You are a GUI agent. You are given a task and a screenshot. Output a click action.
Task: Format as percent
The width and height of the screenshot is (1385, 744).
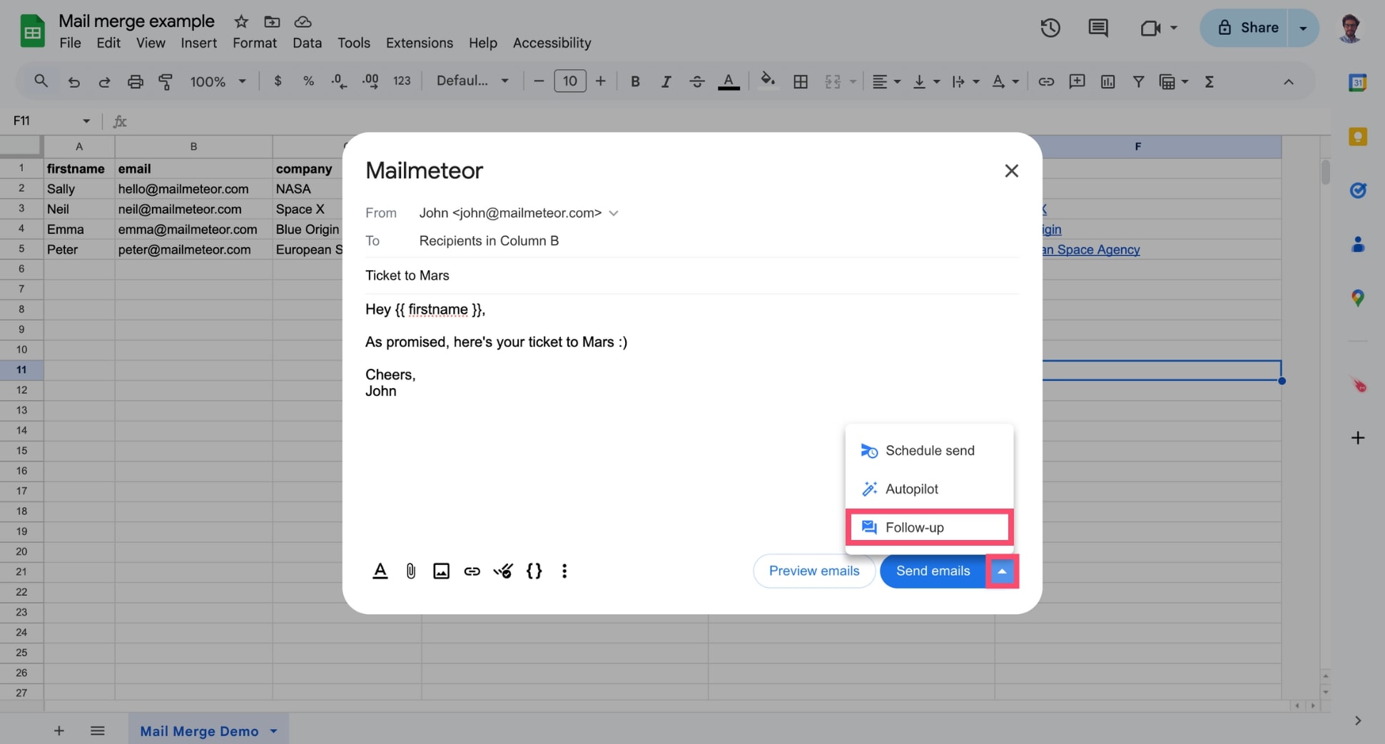[x=308, y=81]
